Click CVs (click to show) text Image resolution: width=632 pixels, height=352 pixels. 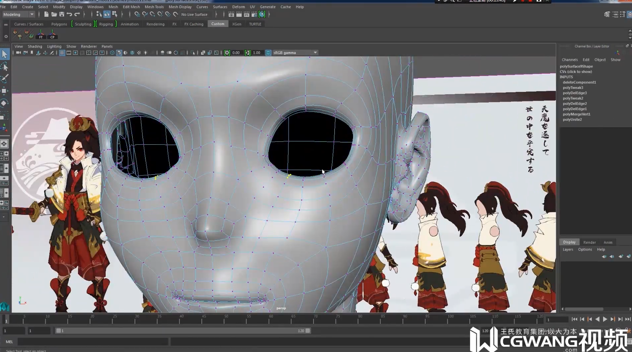click(576, 72)
